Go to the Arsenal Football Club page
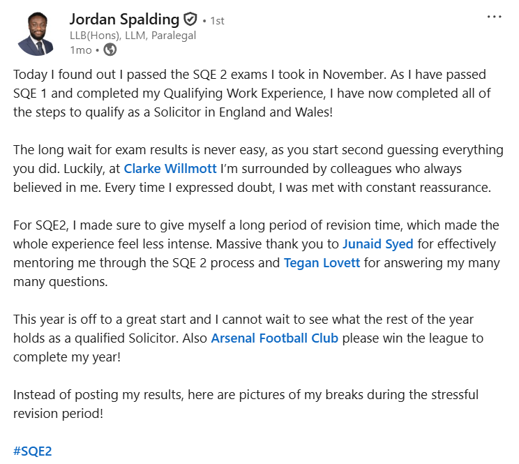Image resolution: width=519 pixels, height=464 pixels. pos(274,338)
